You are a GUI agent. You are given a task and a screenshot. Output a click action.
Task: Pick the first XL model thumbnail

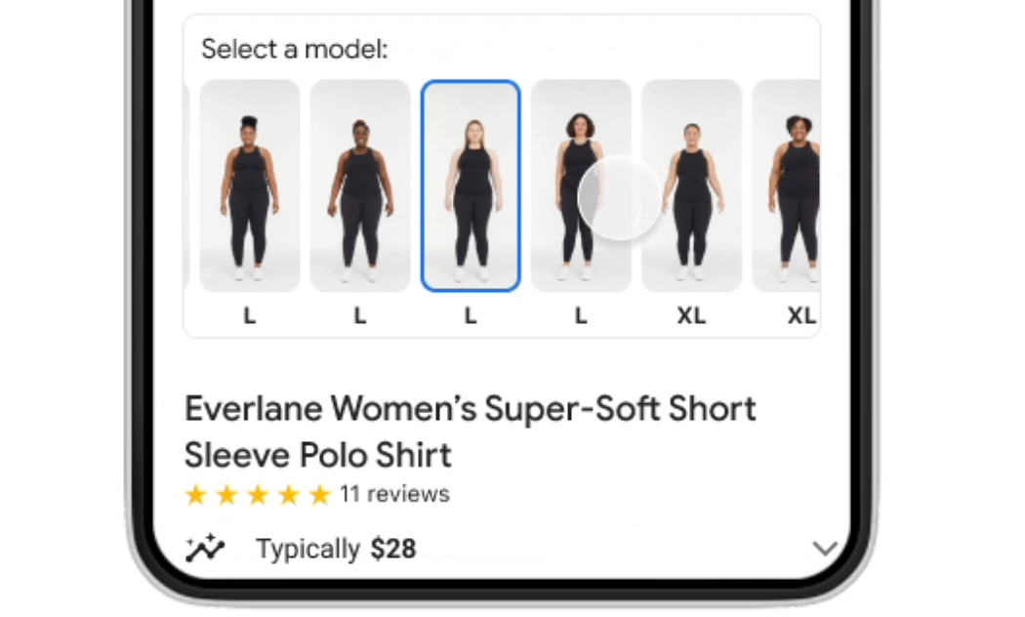coord(691,185)
